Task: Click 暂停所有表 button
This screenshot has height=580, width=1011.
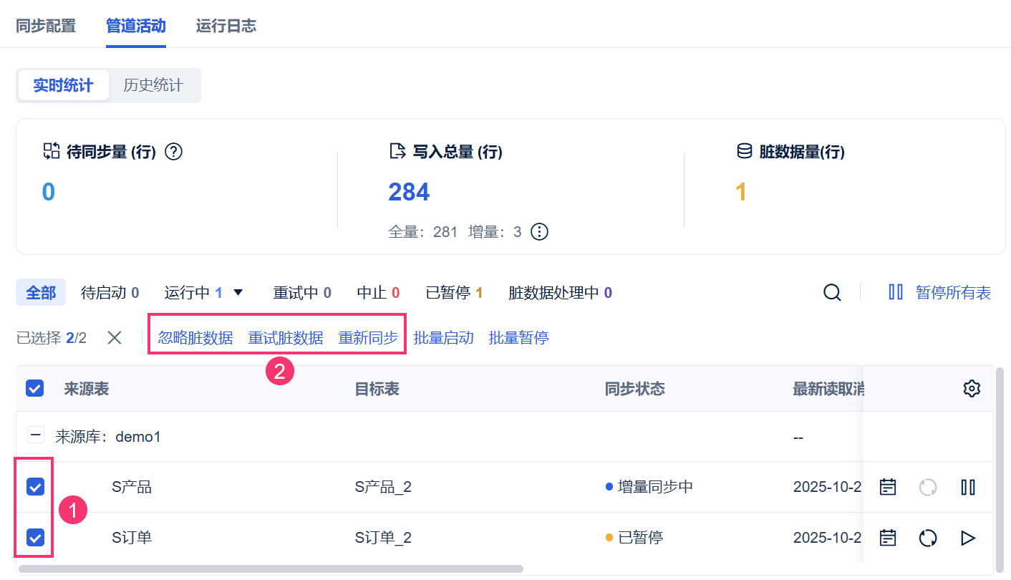Action: click(x=940, y=292)
